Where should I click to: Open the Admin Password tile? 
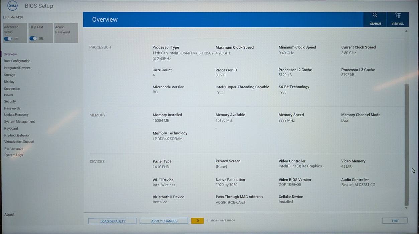pyautogui.click(x=66, y=33)
